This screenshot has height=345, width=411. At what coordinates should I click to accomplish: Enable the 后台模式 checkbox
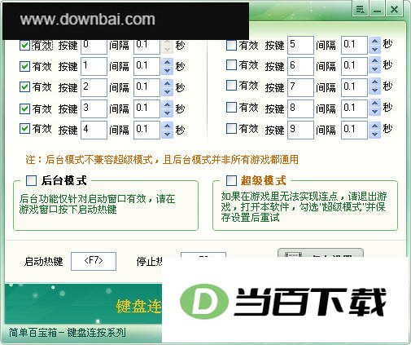pos(31,180)
